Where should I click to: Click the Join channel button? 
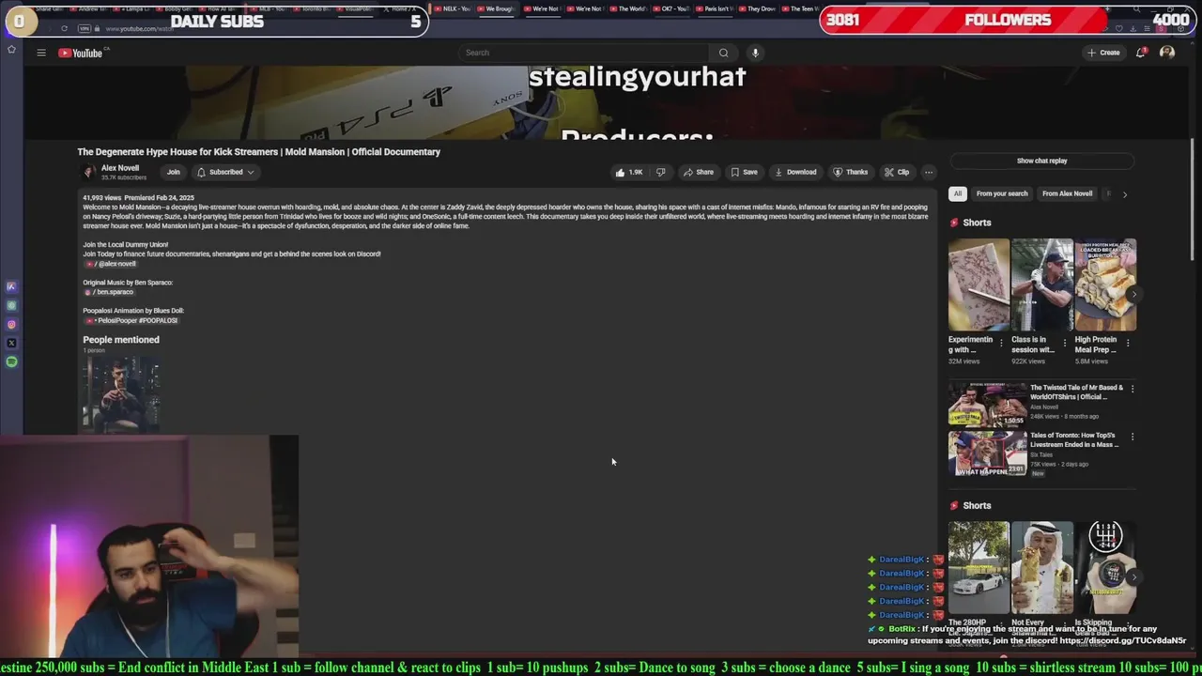point(173,172)
